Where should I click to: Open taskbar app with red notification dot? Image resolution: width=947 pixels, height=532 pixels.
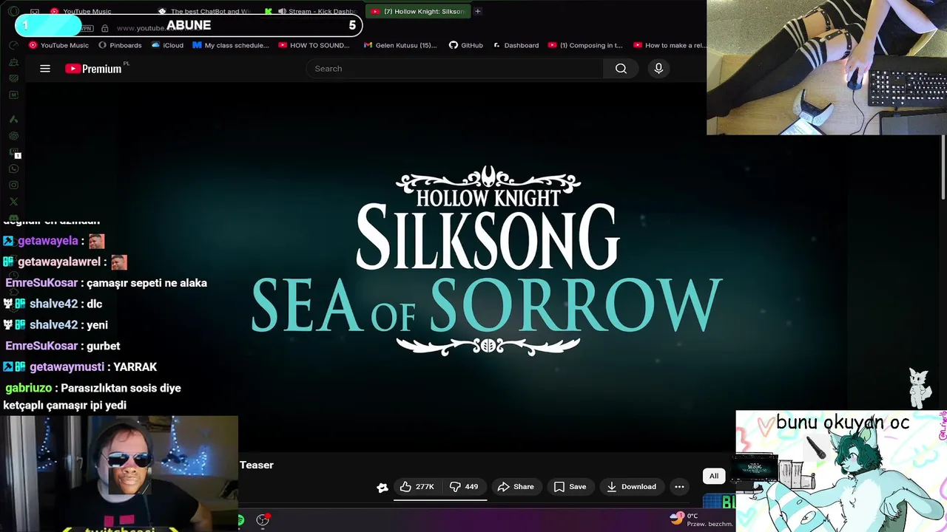(263, 520)
